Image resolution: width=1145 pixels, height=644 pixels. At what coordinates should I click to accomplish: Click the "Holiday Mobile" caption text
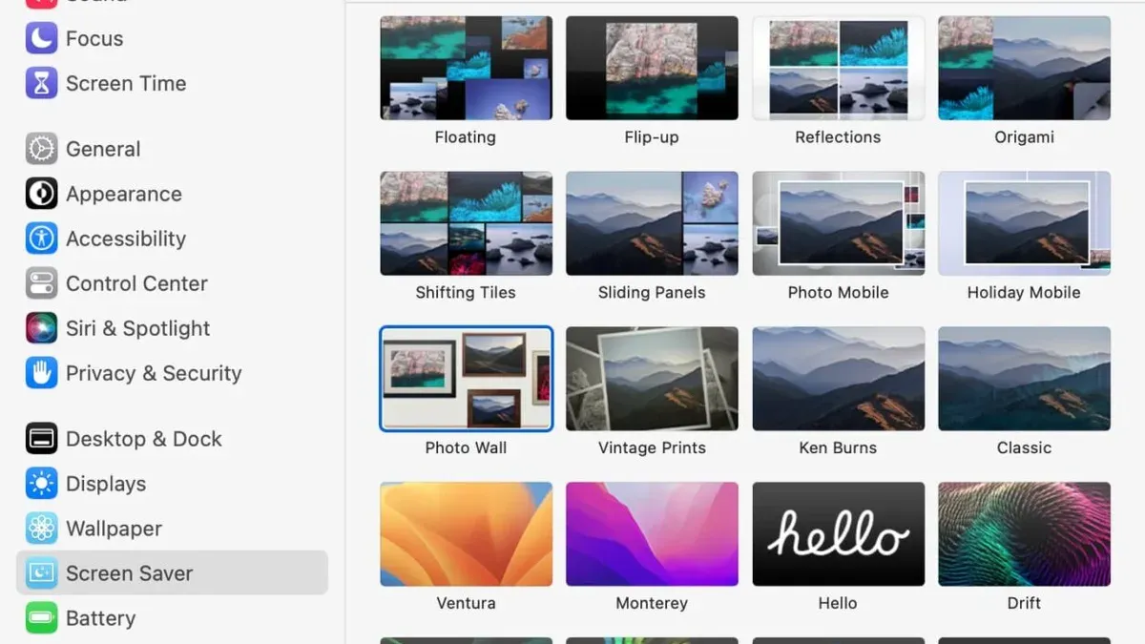tap(1024, 293)
